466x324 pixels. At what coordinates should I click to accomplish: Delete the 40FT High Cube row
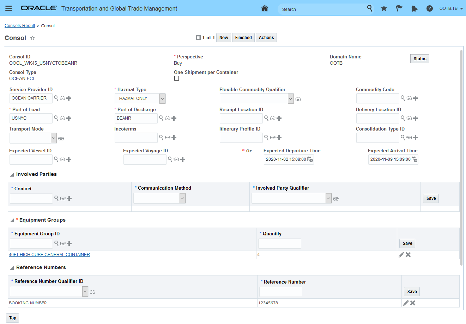coord(408,255)
